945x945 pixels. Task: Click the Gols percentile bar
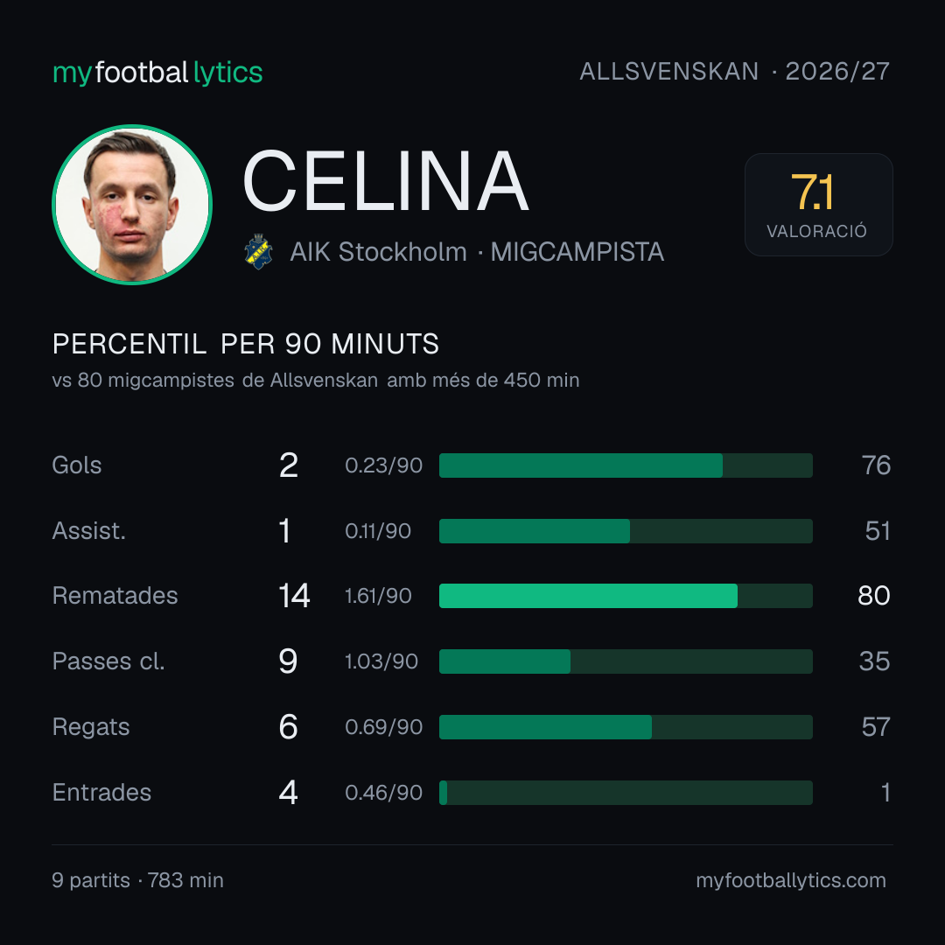[x=626, y=465]
